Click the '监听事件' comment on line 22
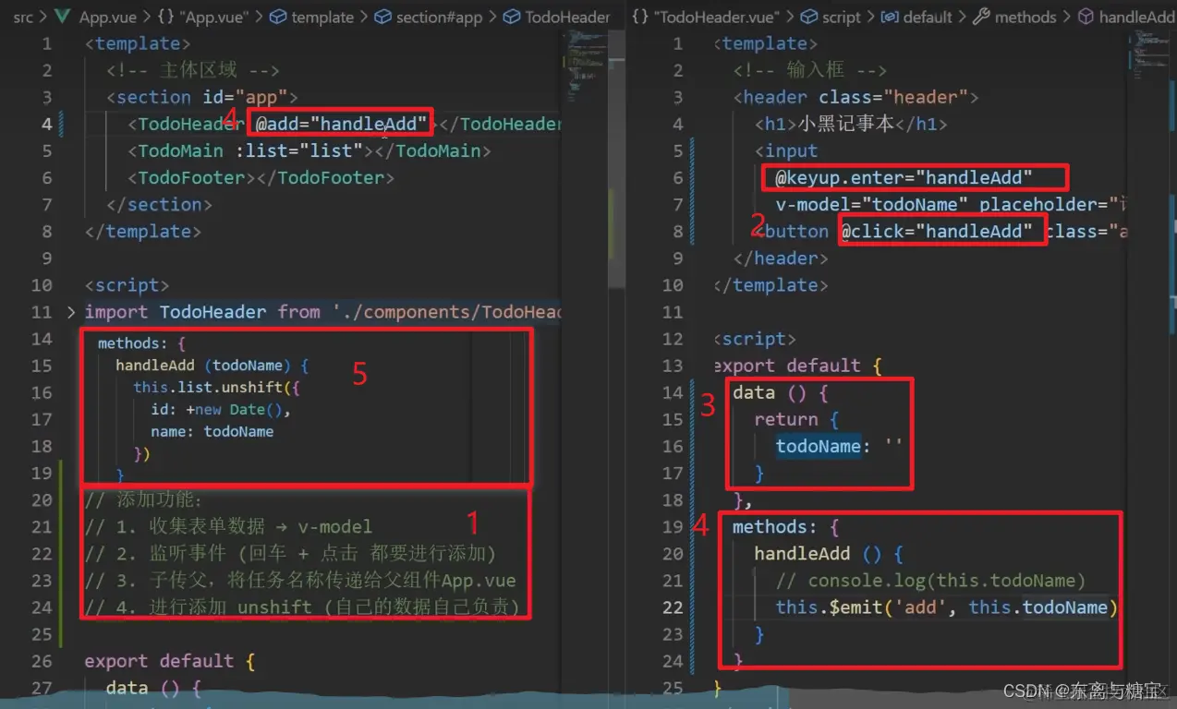Screen dimensions: 1177x709 (290, 554)
